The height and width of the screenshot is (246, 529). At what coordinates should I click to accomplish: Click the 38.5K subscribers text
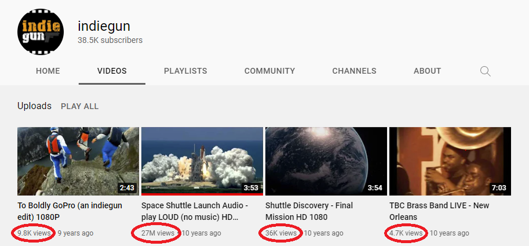tap(110, 40)
